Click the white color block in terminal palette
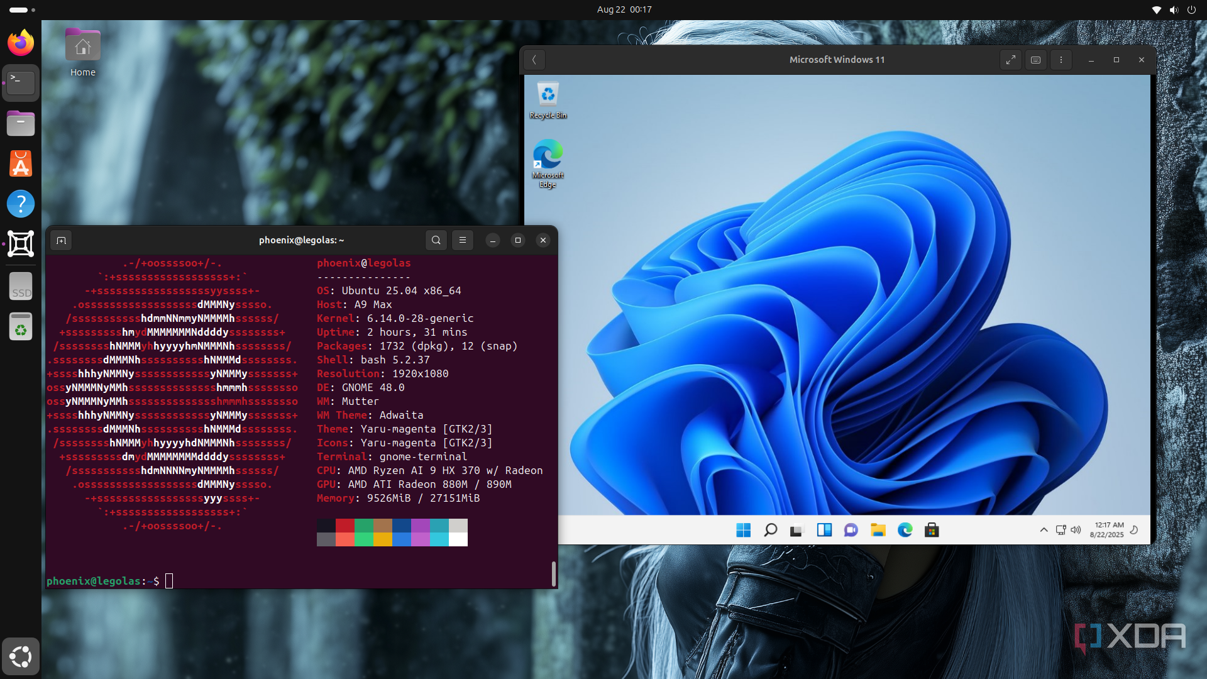The image size is (1207, 679). 458,539
